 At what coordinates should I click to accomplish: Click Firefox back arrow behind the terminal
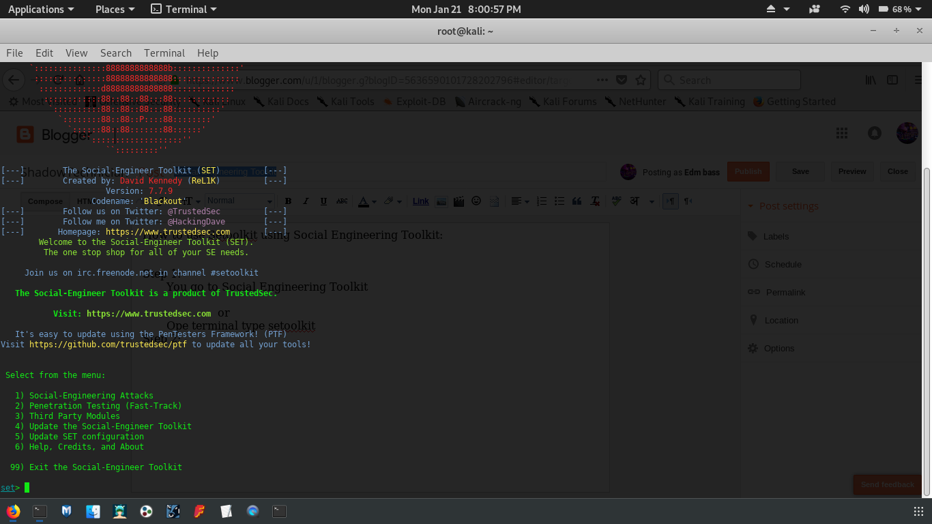(x=13, y=80)
